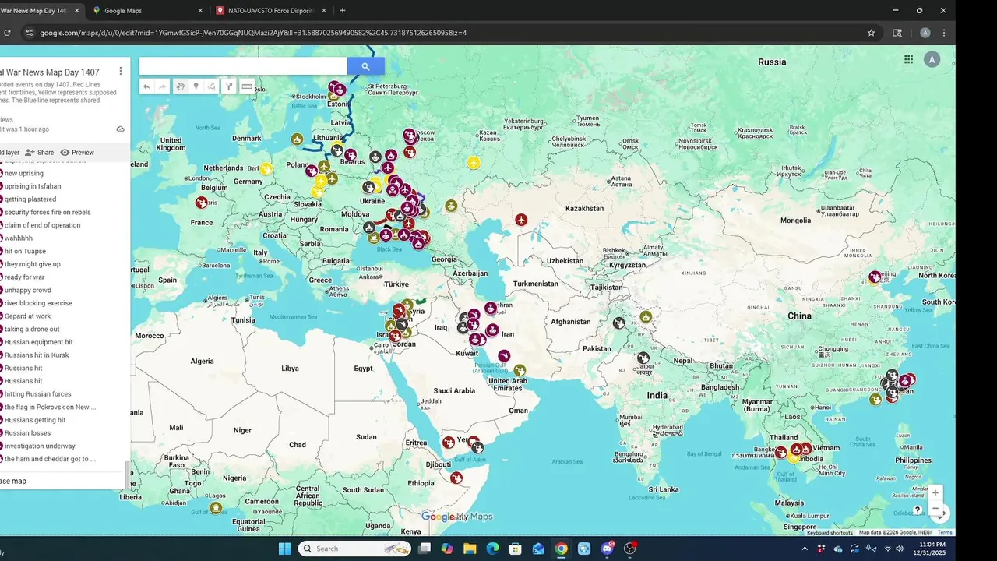Open a new browser tab
Screen dimensions: 997x561
pyautogui.click(x=343, y=11)
